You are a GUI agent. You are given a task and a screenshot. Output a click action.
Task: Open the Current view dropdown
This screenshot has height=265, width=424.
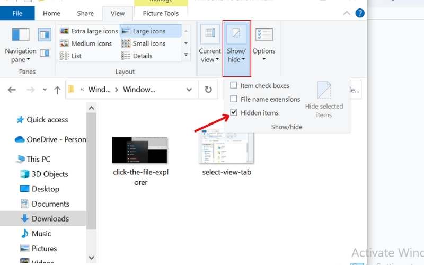[209, 56]
